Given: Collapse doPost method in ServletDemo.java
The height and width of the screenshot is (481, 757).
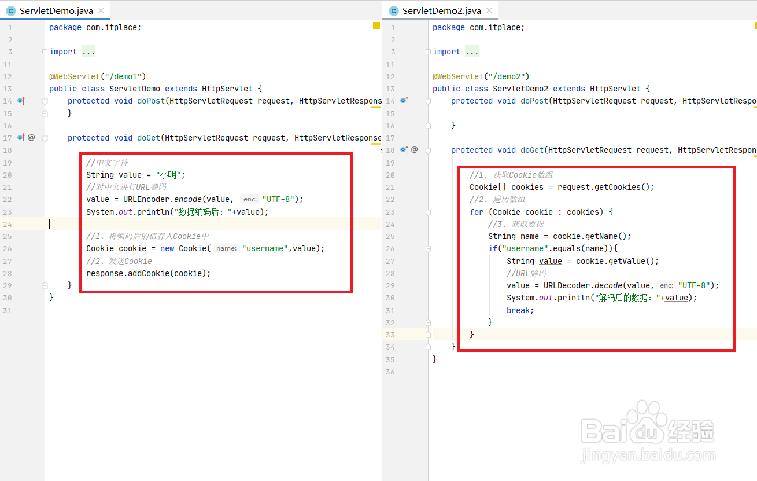Looking at the screenshot, I should point(45,101).
